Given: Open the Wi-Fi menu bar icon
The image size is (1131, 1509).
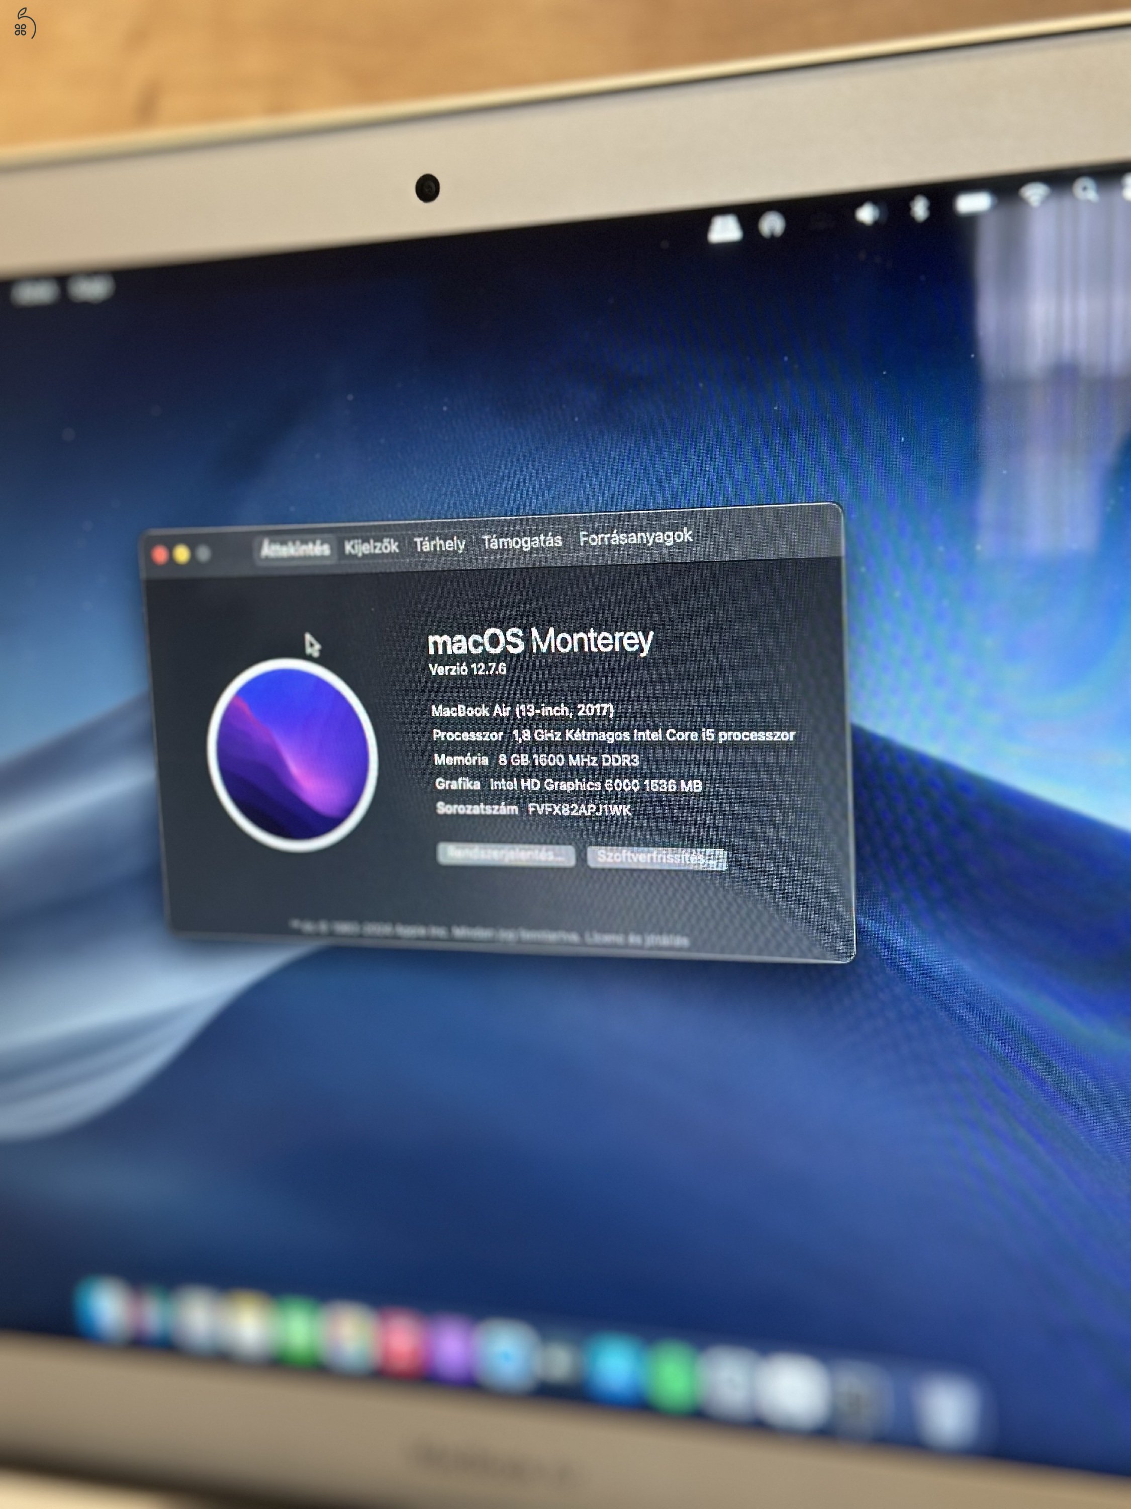Looking at the screenshot, I should pos(1035,195).
